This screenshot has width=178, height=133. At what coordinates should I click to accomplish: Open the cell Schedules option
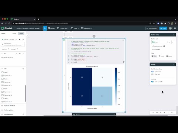(156, 50)
